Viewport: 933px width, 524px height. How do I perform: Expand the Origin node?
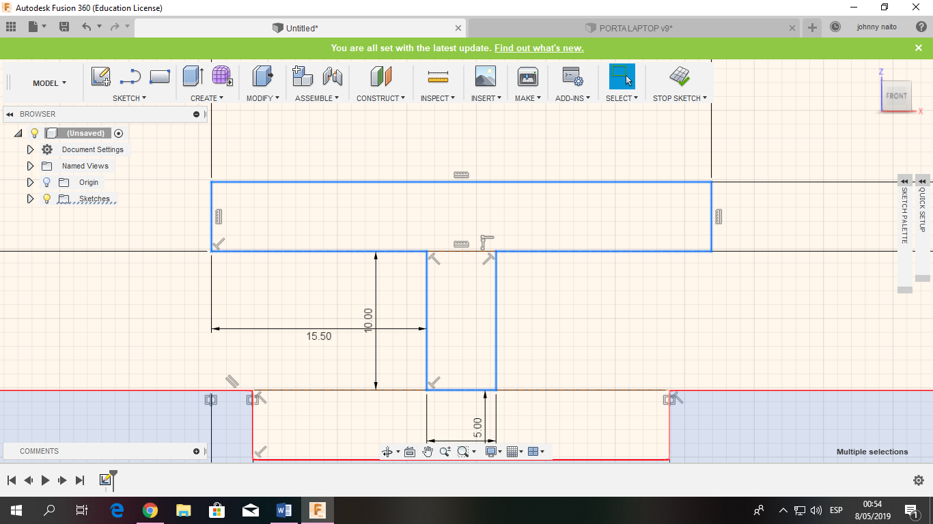point(30,182)
